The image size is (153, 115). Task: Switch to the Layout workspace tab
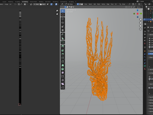(x=4, y=2)
